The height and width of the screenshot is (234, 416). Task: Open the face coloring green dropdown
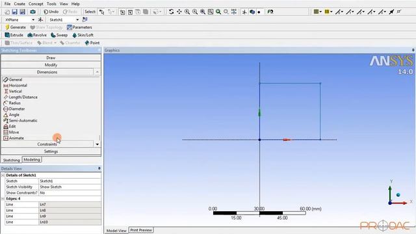tap(318, 12)
